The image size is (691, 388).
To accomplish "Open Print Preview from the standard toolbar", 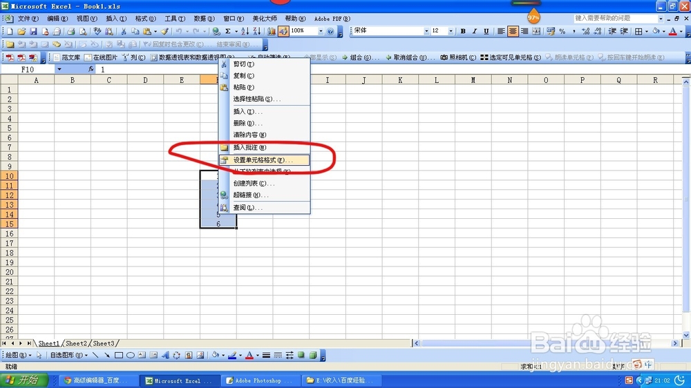I will [x=82, y=31].
